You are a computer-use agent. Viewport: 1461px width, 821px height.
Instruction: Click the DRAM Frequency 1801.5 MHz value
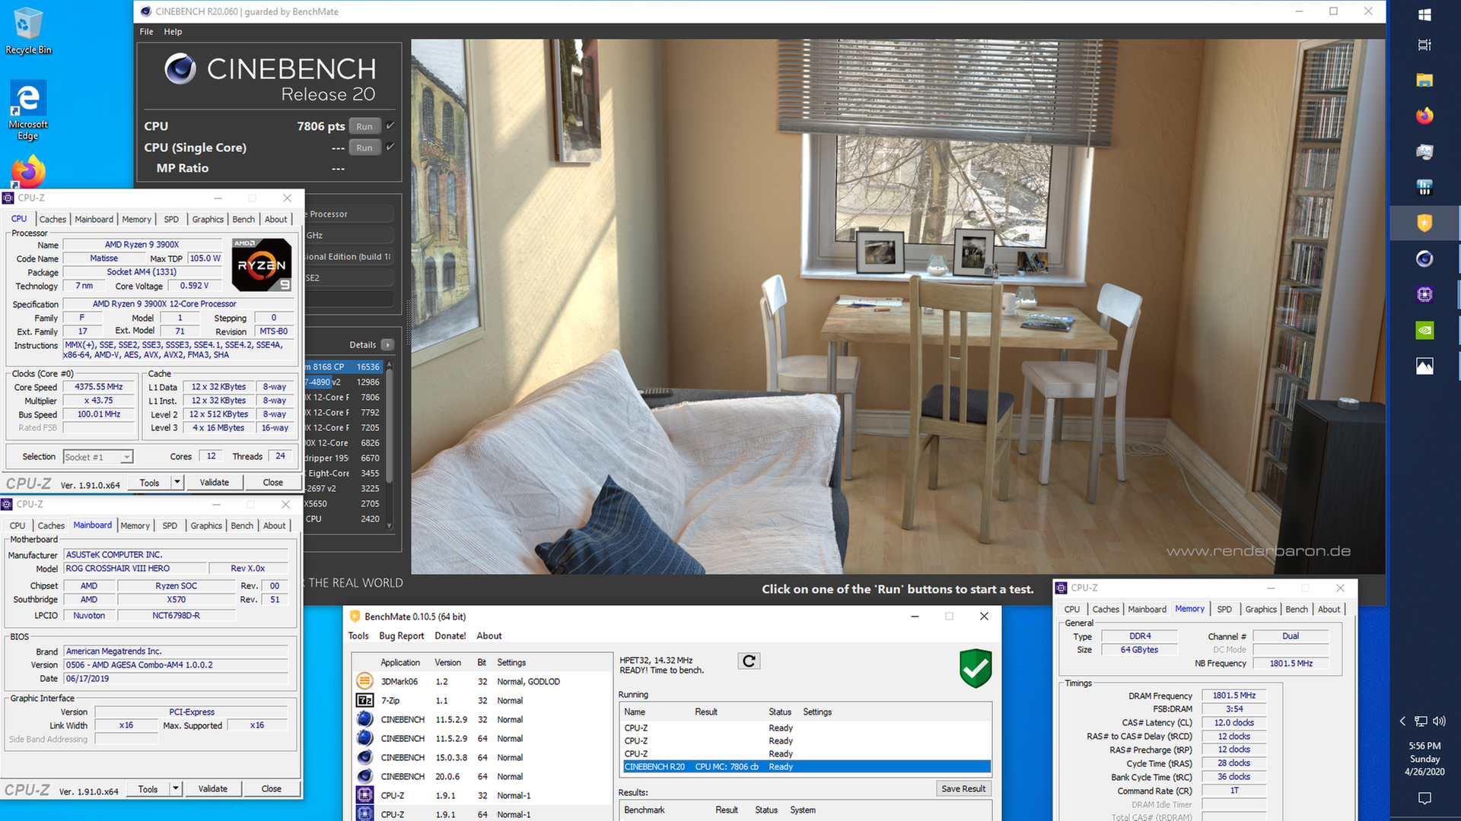(1233, 695)
